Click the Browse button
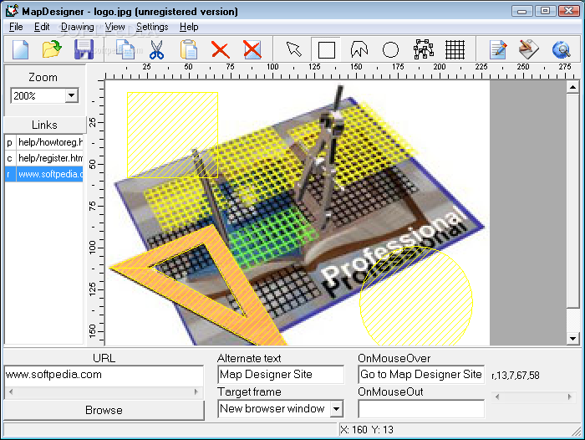585x440 pixels. pos(104,410)
